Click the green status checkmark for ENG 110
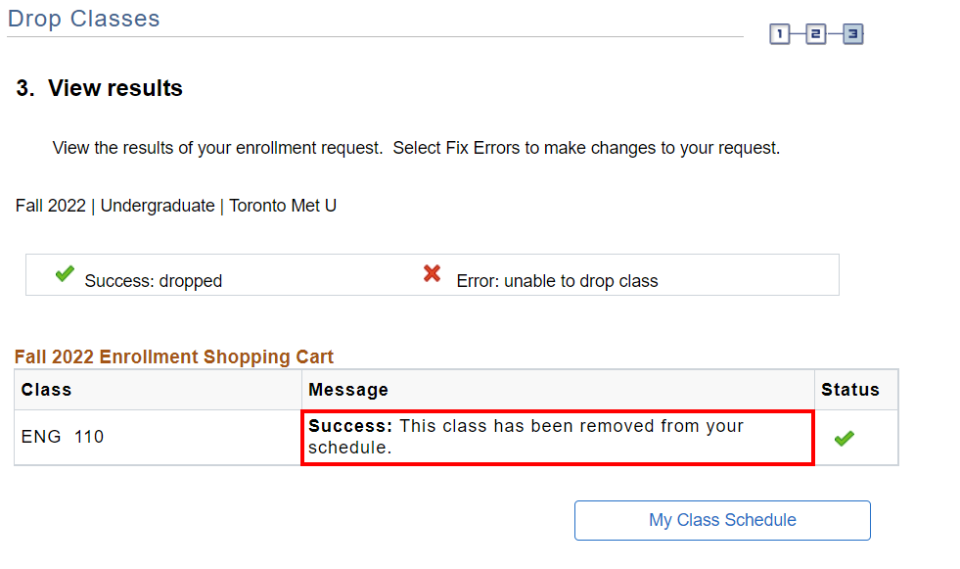960x569 pixels. tap(844, 439)
